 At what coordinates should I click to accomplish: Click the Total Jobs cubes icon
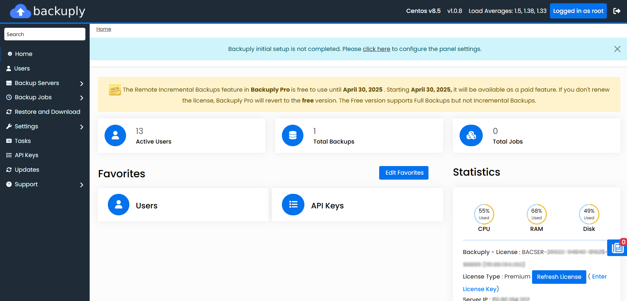[x=471, y=135]
